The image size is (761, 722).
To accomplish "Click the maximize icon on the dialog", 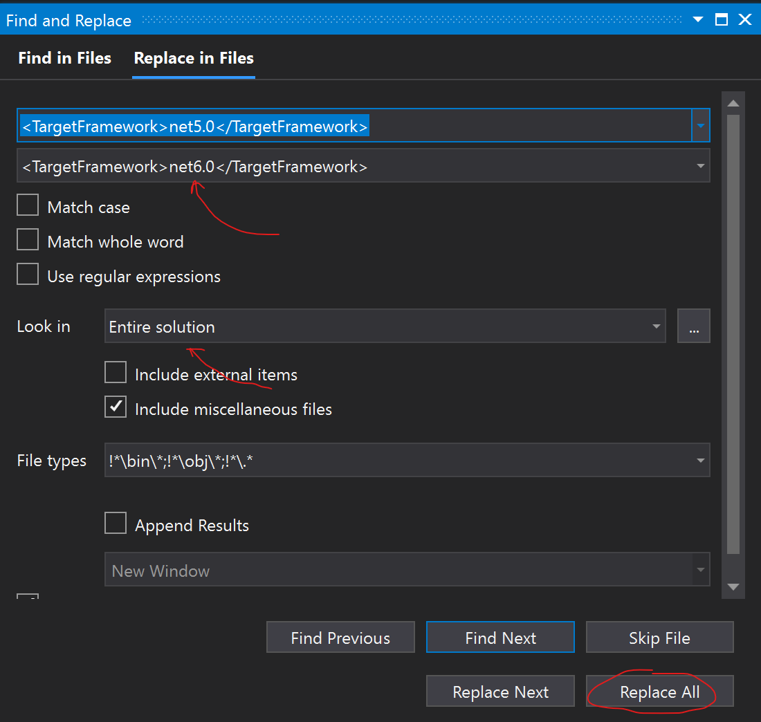I will point(721,19).
